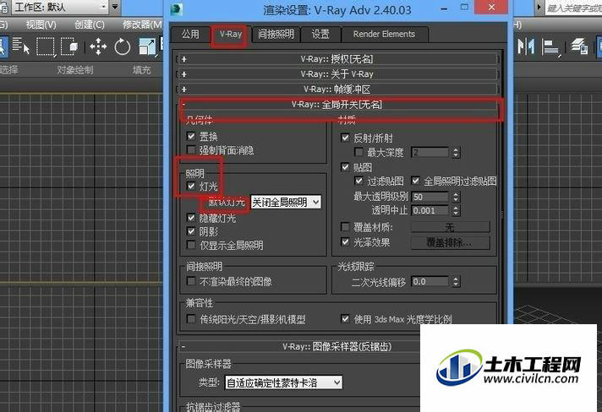602x412 pixels.
Task: Maximize the render settings window
Action: (464, 8)
